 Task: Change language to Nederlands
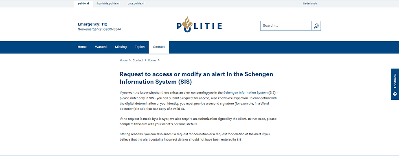pyautogui.click(x=310, y=4)
